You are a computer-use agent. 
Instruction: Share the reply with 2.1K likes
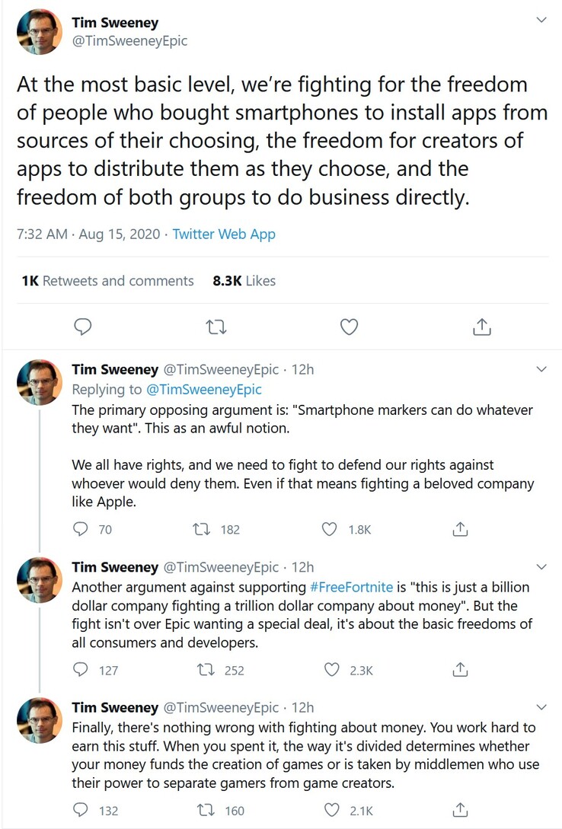461,810
